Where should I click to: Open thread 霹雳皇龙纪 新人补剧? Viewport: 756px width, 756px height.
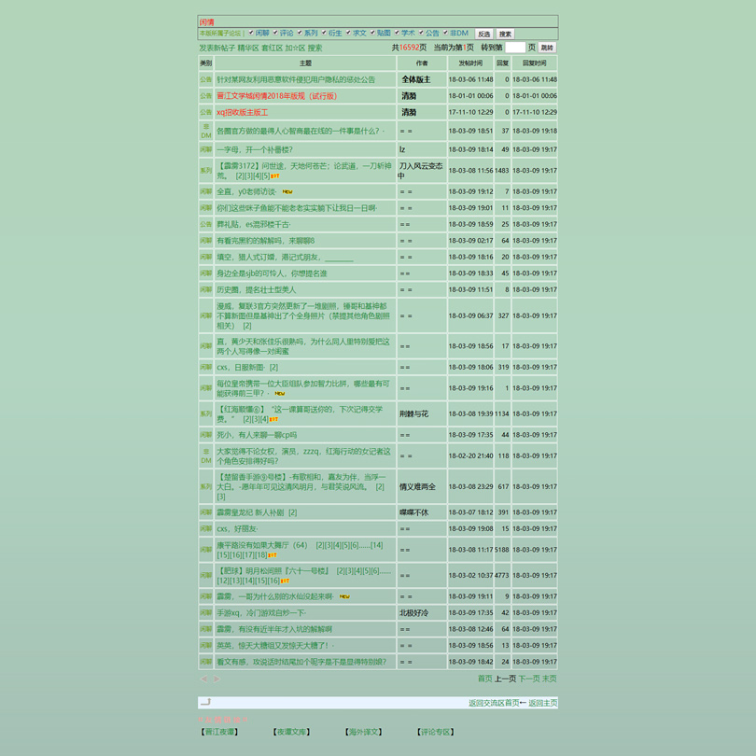250,512
